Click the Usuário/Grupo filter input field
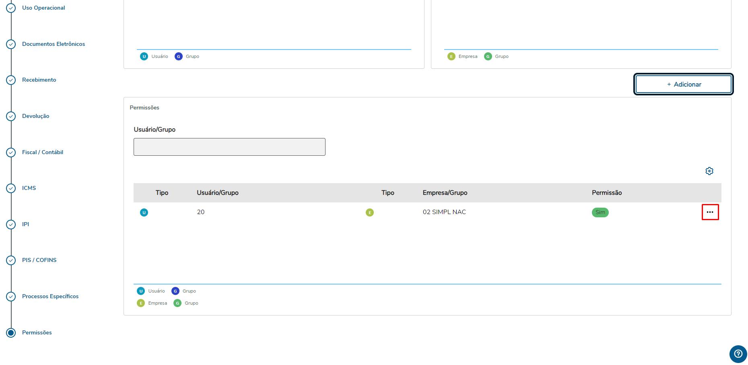This screenshot has height=365, width=748. pos(229,147)
